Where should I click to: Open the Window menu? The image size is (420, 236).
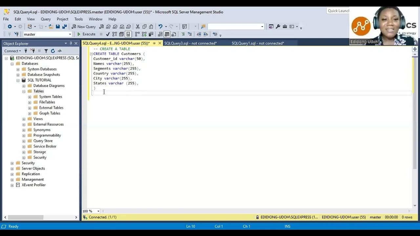click(x=95, y=19)
